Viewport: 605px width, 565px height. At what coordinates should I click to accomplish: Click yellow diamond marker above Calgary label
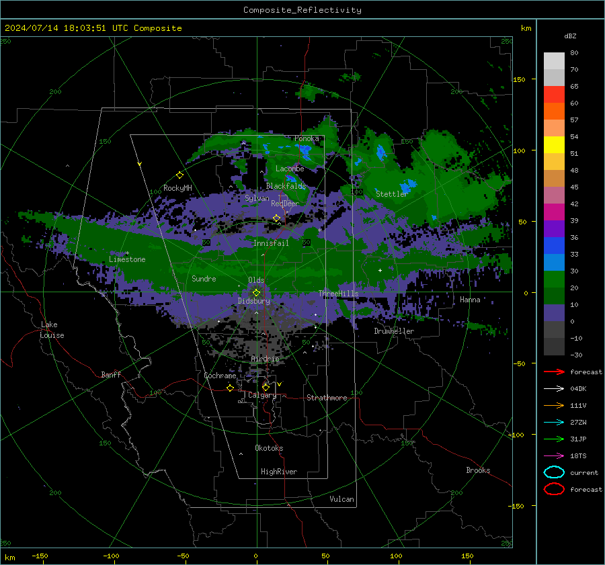click(x=266, y=387)
